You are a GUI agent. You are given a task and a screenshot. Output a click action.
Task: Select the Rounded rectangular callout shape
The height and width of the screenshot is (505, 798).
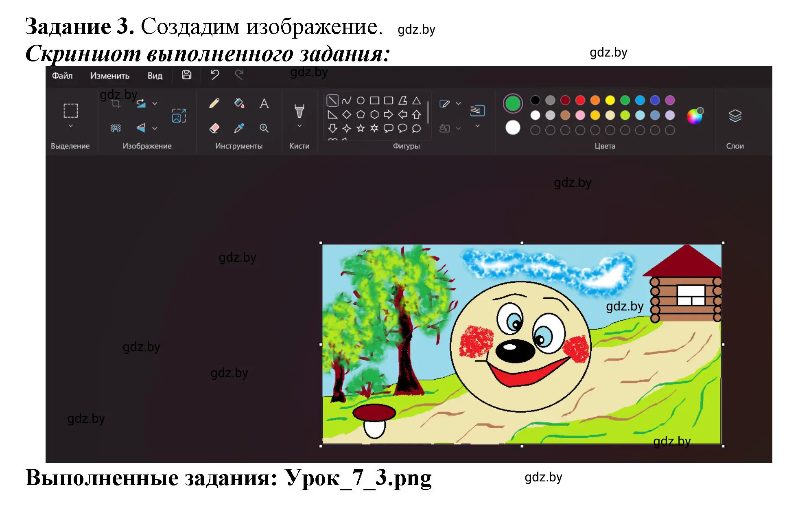pos(389,129)
